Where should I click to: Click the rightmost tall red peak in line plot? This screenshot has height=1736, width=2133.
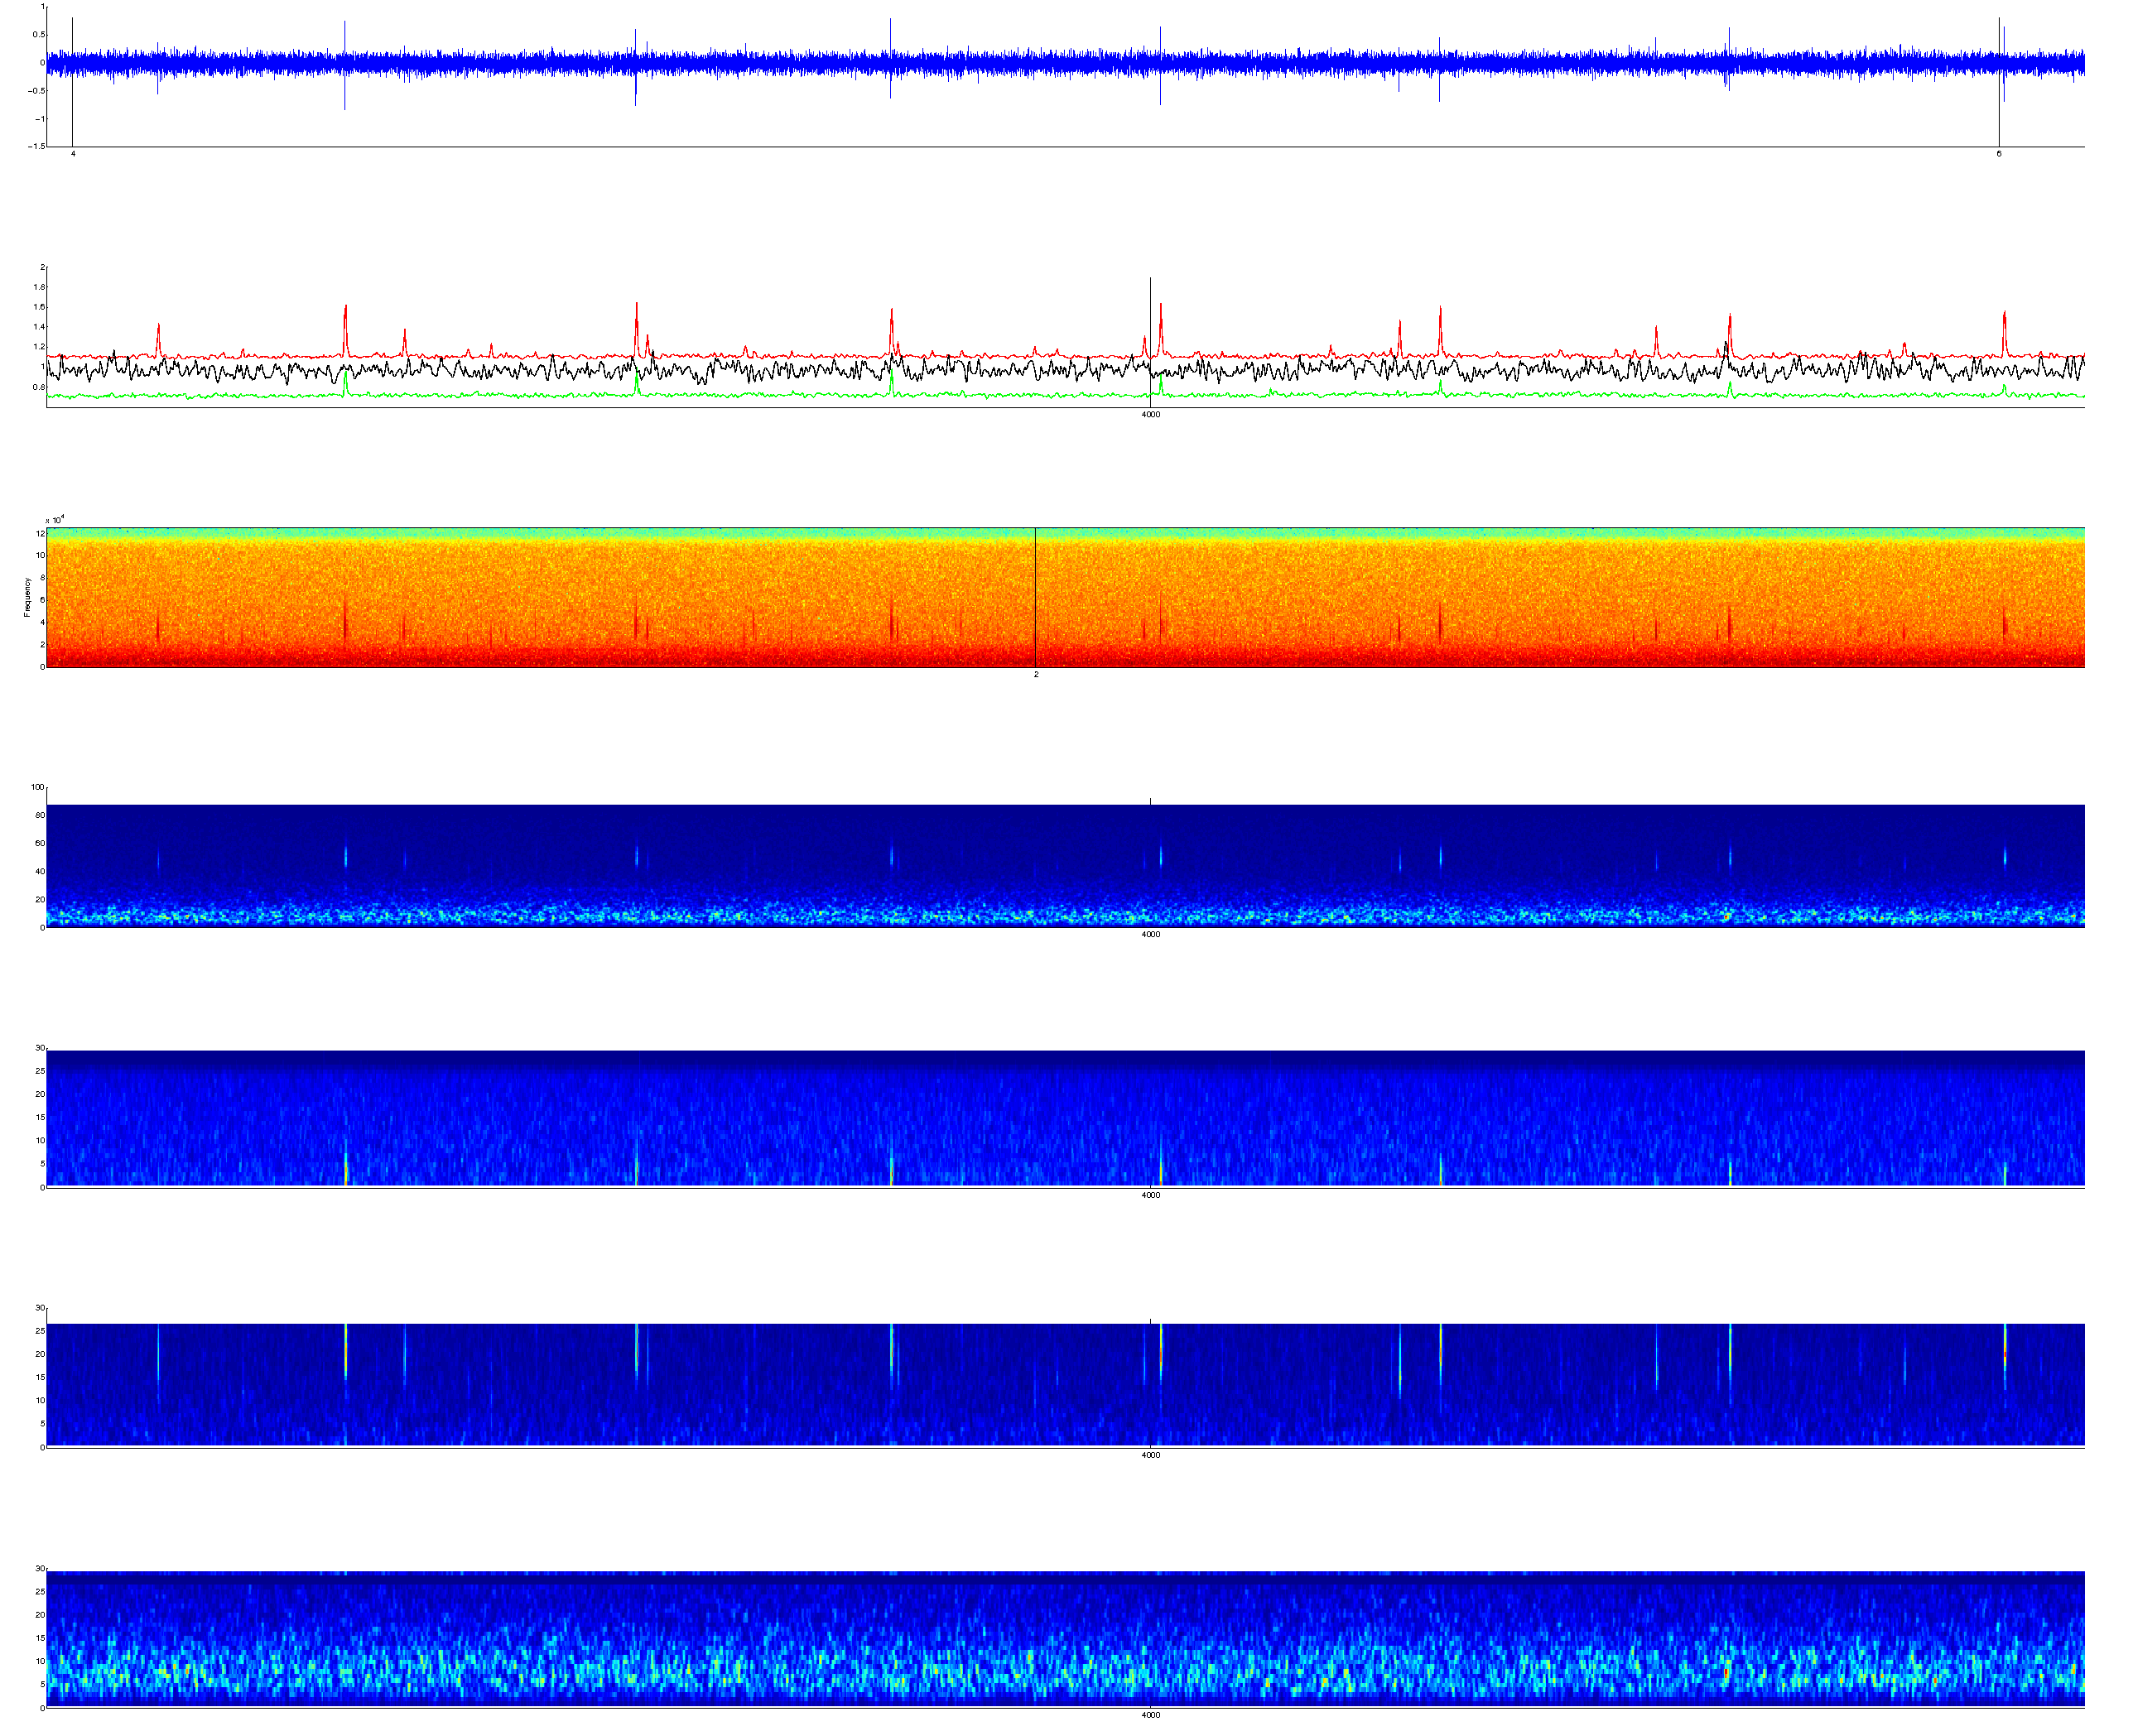(x=2004, y=318)
